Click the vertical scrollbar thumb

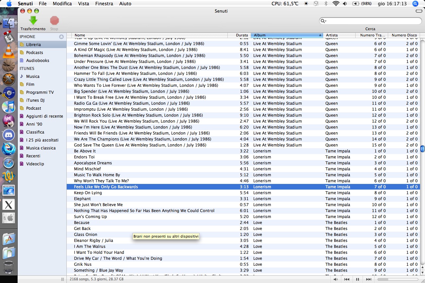pos(422,148)
